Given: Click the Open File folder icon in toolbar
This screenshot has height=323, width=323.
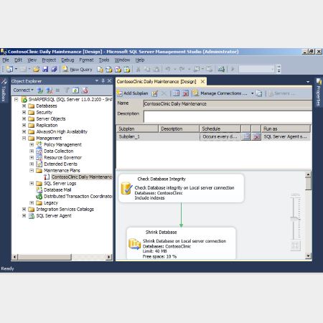Looking at the screenshot, I should 37,69.
